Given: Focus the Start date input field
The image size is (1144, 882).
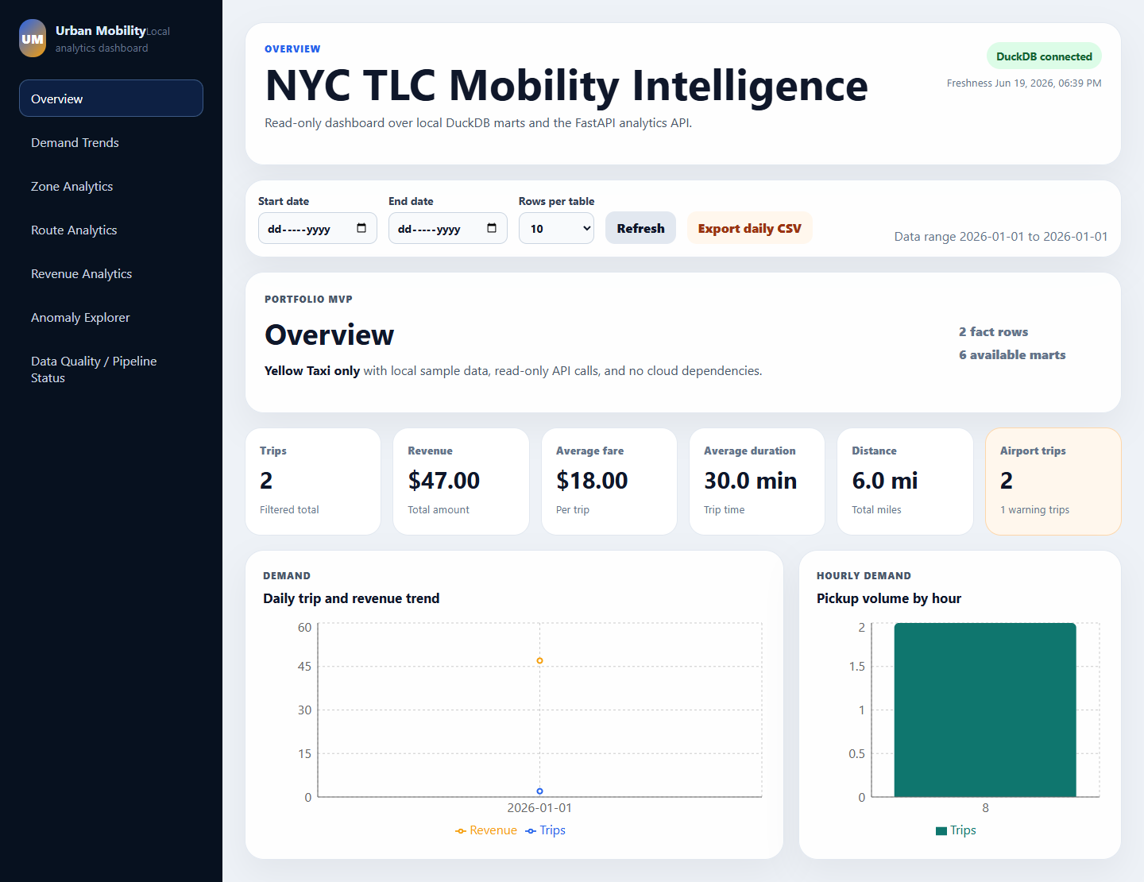Looking at the screenshot, I should point(317,228).
